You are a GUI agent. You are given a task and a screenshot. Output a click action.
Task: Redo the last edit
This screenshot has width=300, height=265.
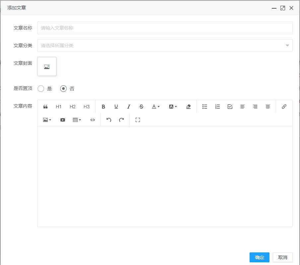tap(121, 120)
